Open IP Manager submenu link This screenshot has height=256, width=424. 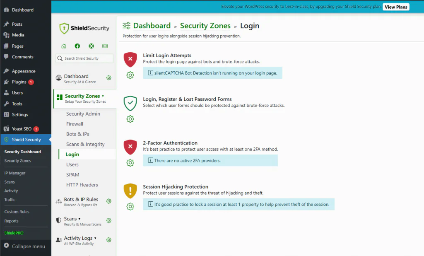pos(15,173)
